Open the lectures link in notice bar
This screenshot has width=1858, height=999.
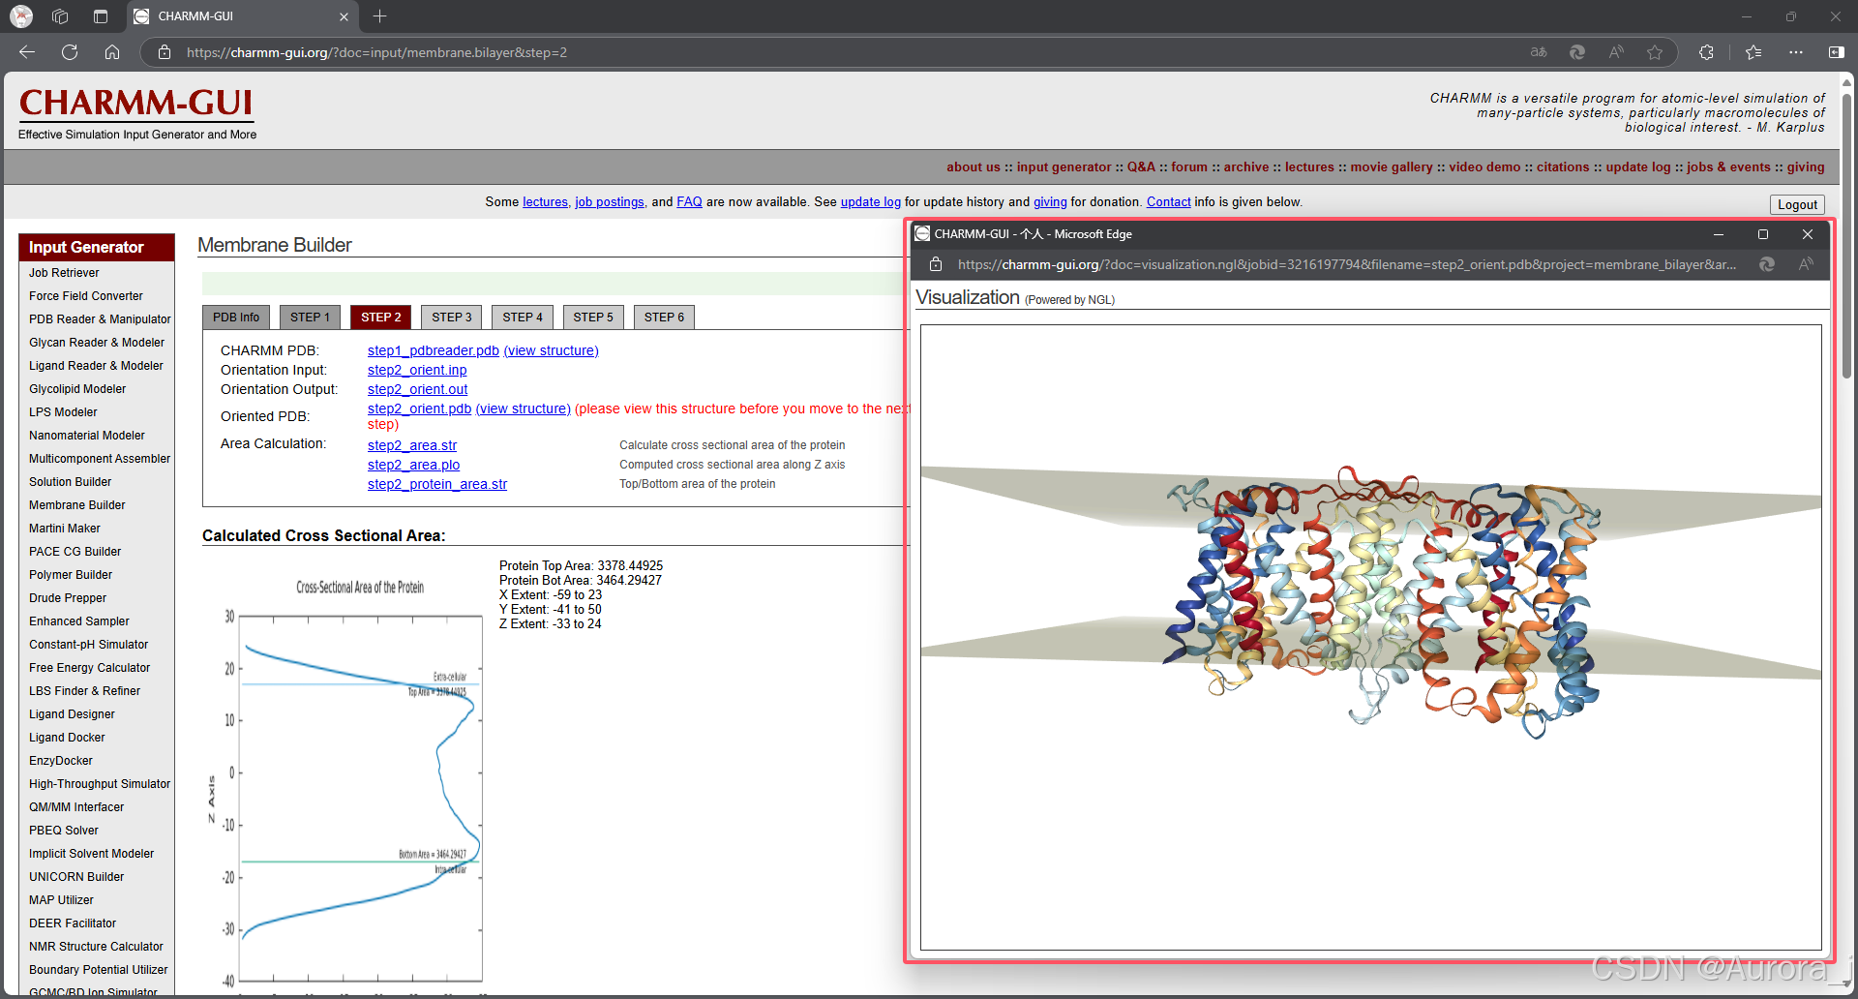(546, 202)
